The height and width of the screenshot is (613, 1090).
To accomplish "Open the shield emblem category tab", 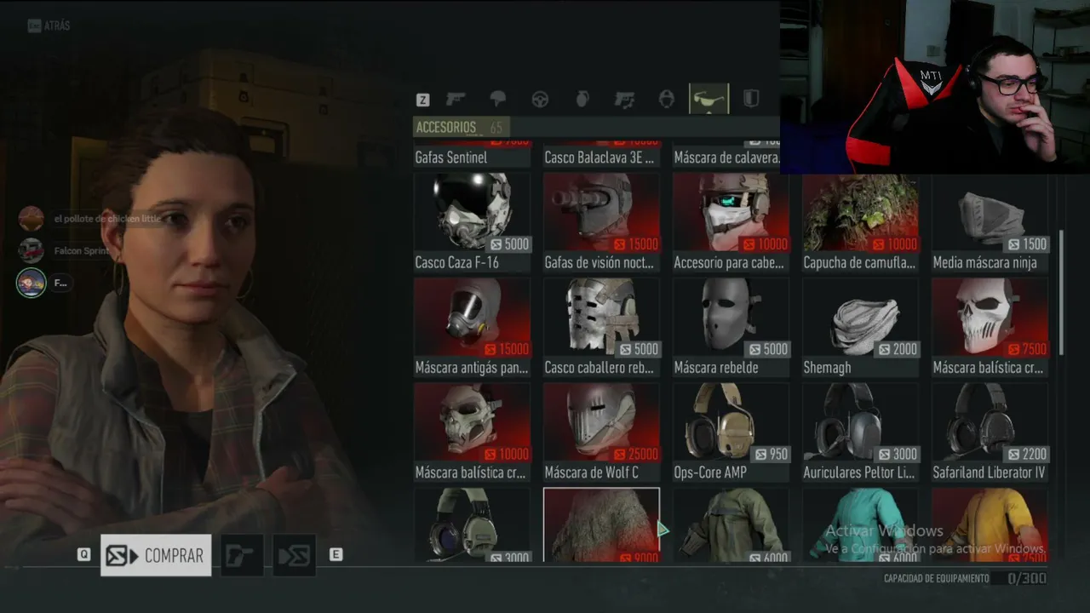I will click(751, 99).
